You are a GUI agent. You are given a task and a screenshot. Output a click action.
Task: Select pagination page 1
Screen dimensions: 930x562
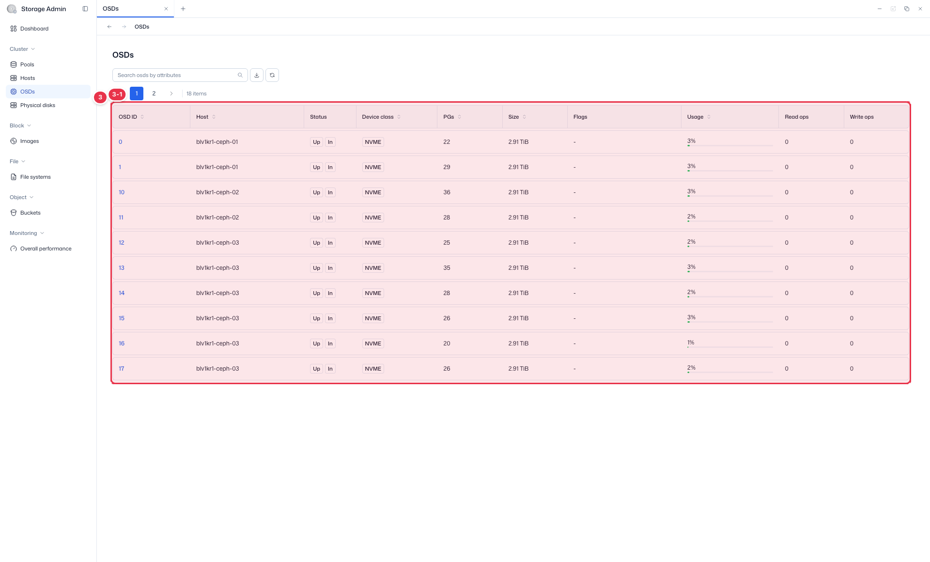(x=137, y=94)
